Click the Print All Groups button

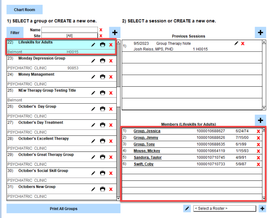(x=64, y=209)
